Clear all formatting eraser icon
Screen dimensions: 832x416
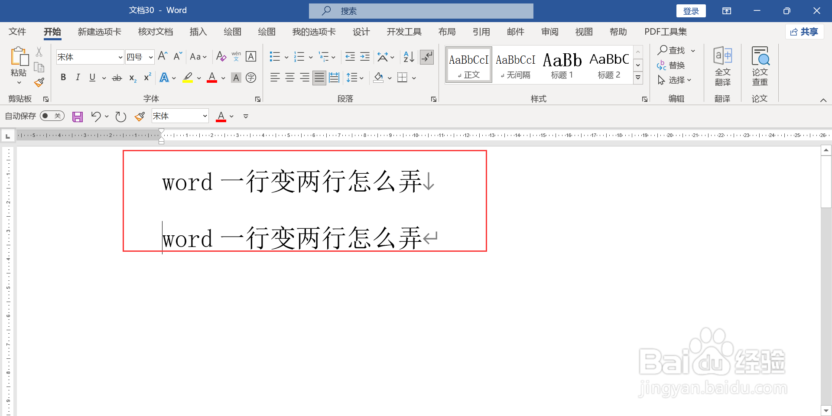click(x=221, y=56)
